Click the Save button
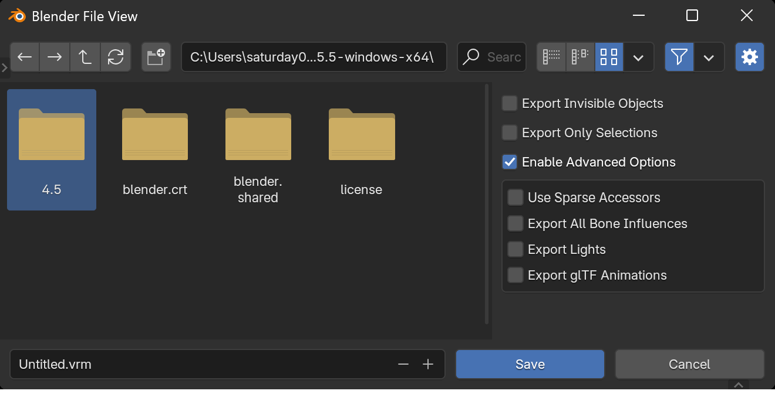Image resolution: width=775 pixels, height=394 pixels. (x=530, y=365)
